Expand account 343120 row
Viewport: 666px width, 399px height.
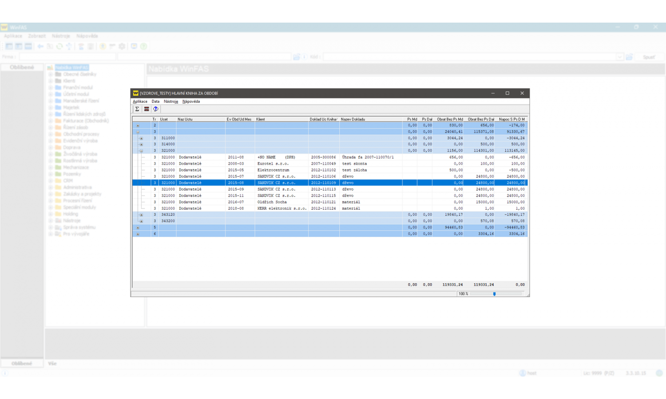click(x=141, y=215)
